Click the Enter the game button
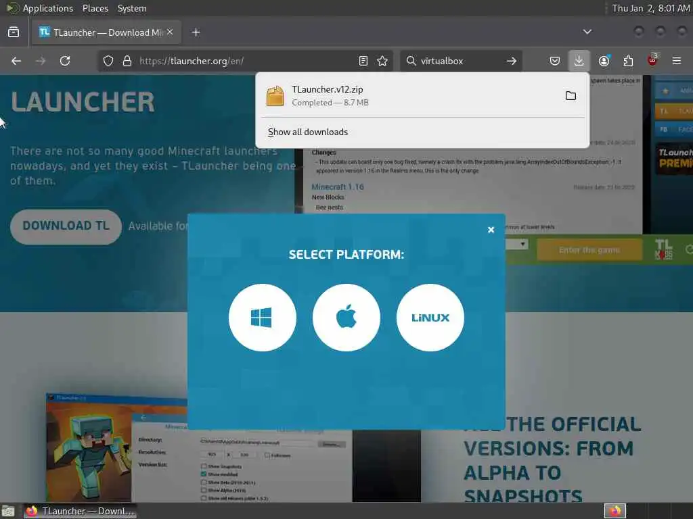The width and height of the screenshot is (693, 519). (x=589, y=250)
